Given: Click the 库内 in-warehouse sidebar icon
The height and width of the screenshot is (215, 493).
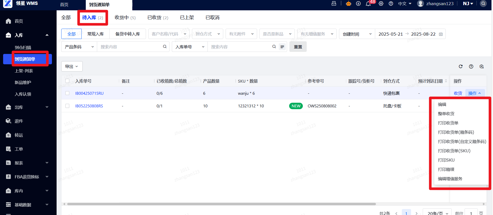Looking at the screenshot, I should 9,191.
